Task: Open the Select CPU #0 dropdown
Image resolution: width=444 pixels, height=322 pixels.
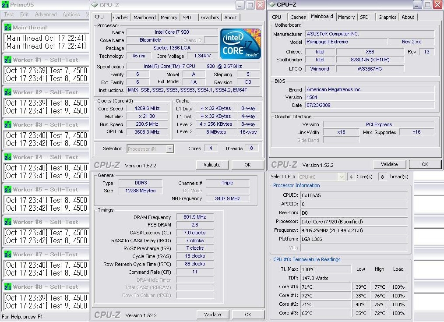Action: [x=342, y=177]
